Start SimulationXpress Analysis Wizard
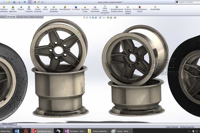Screen dimensions: 200x133 (117, 9)
